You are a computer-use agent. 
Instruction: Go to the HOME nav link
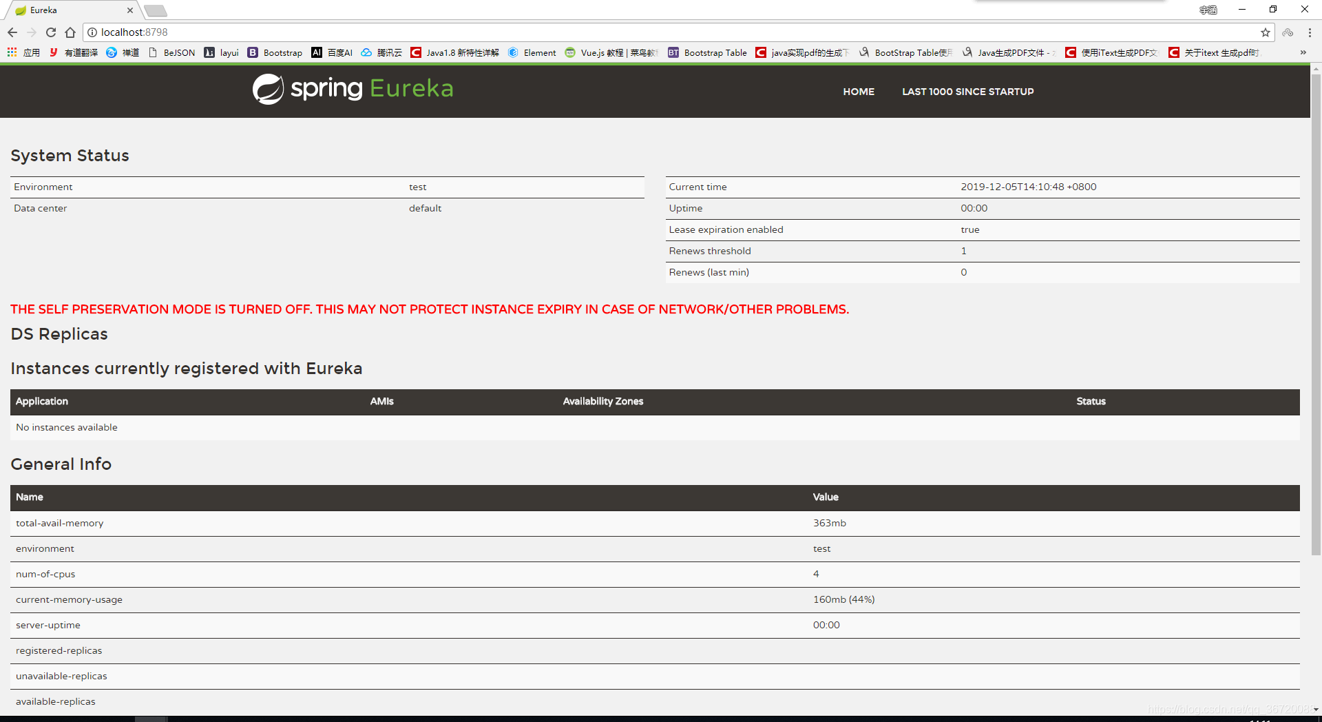[x=859, y=92]
